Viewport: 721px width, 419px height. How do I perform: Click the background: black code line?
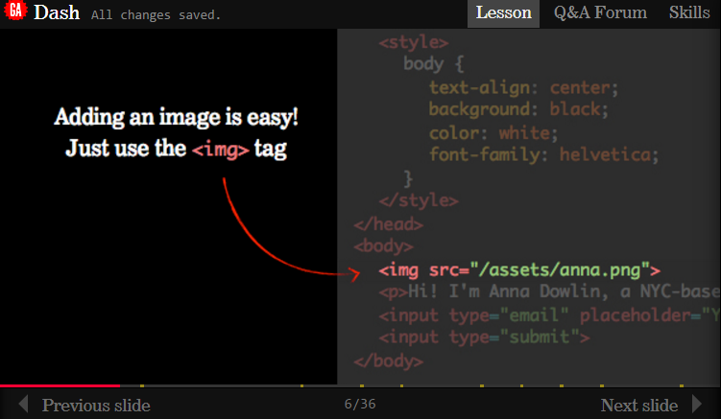point(518,109)
